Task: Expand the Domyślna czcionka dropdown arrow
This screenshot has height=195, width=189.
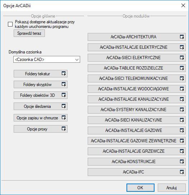Action: 77,60
